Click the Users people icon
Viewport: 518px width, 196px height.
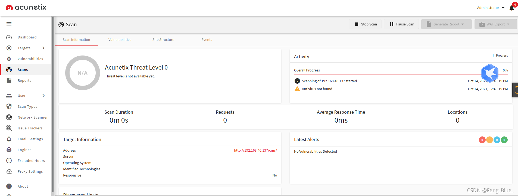tap(9, 96)
